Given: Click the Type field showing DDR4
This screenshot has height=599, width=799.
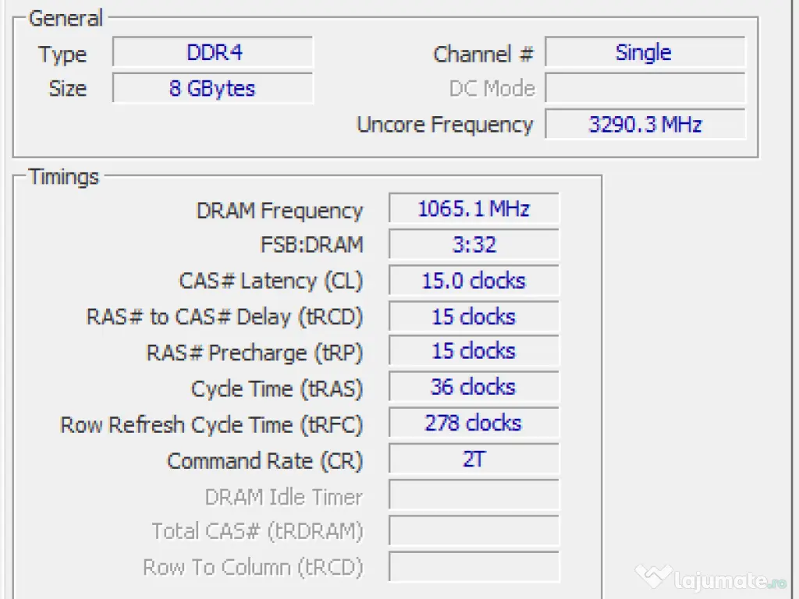Looking at the screenshot, I should coord(213,53).
